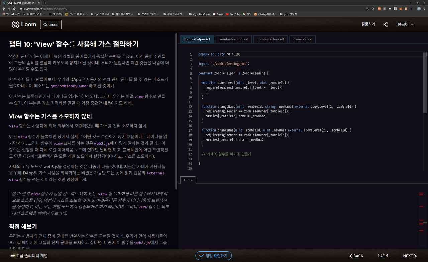
Task: Open the 한국어 language dropdown
Action: click(x=405, y=24)
